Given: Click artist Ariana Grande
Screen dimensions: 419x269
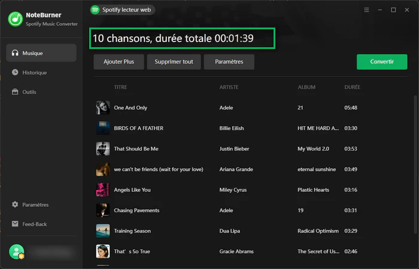Looking at the screenshot, I should (236, 169).
